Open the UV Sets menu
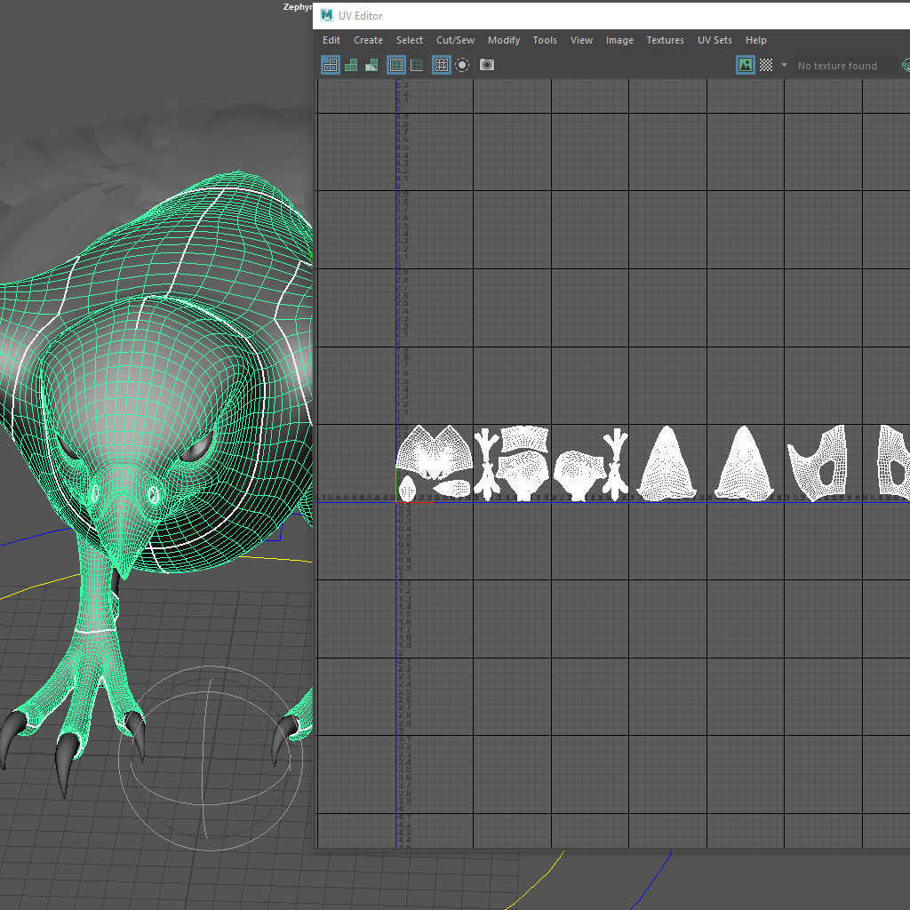The image size is (910, 910). pos(714,40)
